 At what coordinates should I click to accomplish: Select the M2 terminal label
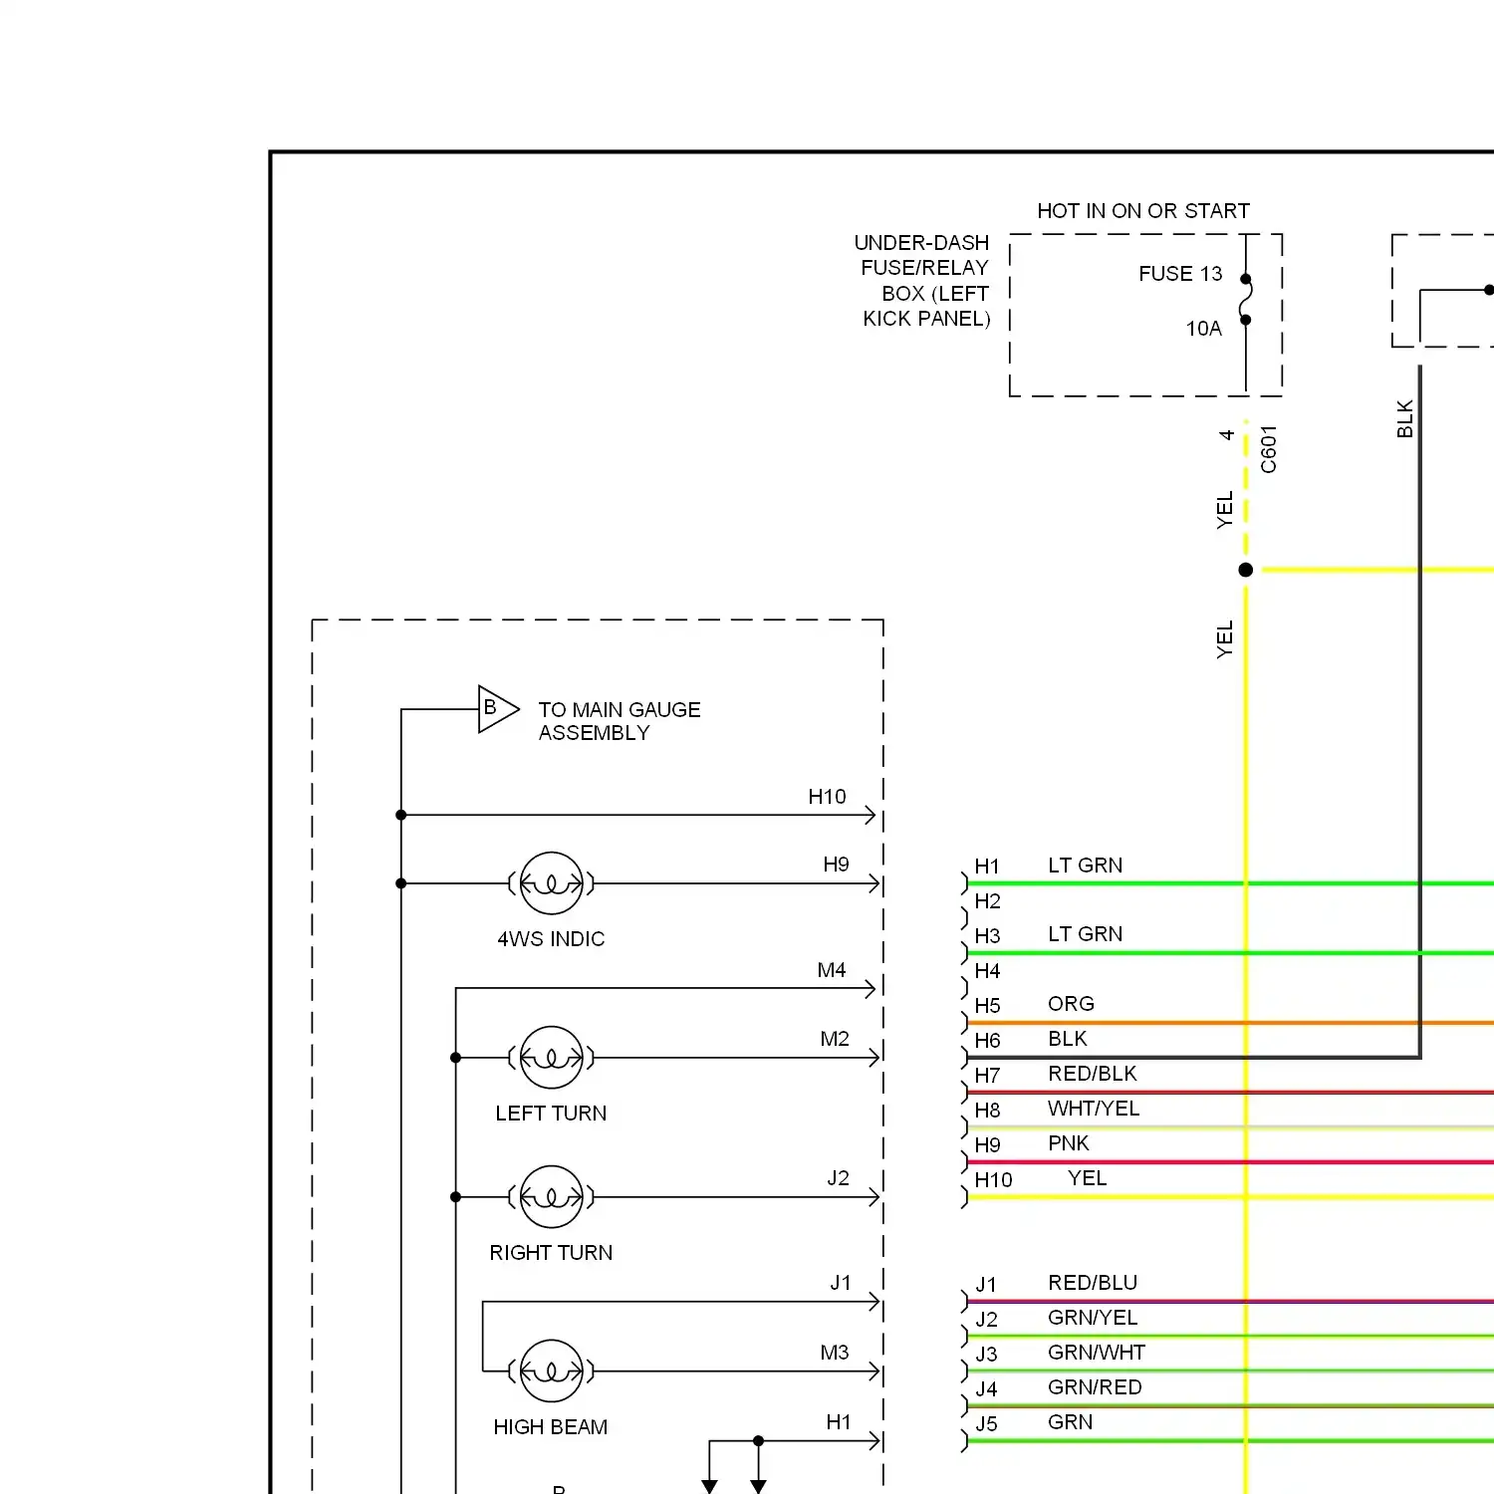[835, 1039]
